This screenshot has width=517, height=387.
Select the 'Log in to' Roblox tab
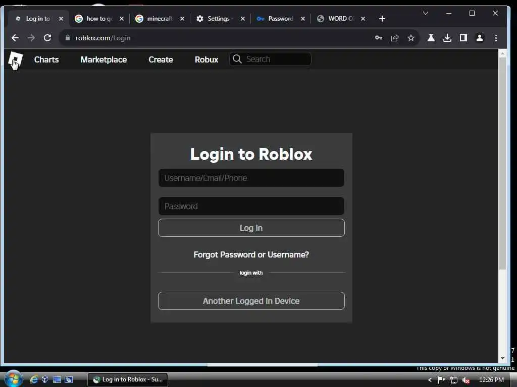[38, 19]
